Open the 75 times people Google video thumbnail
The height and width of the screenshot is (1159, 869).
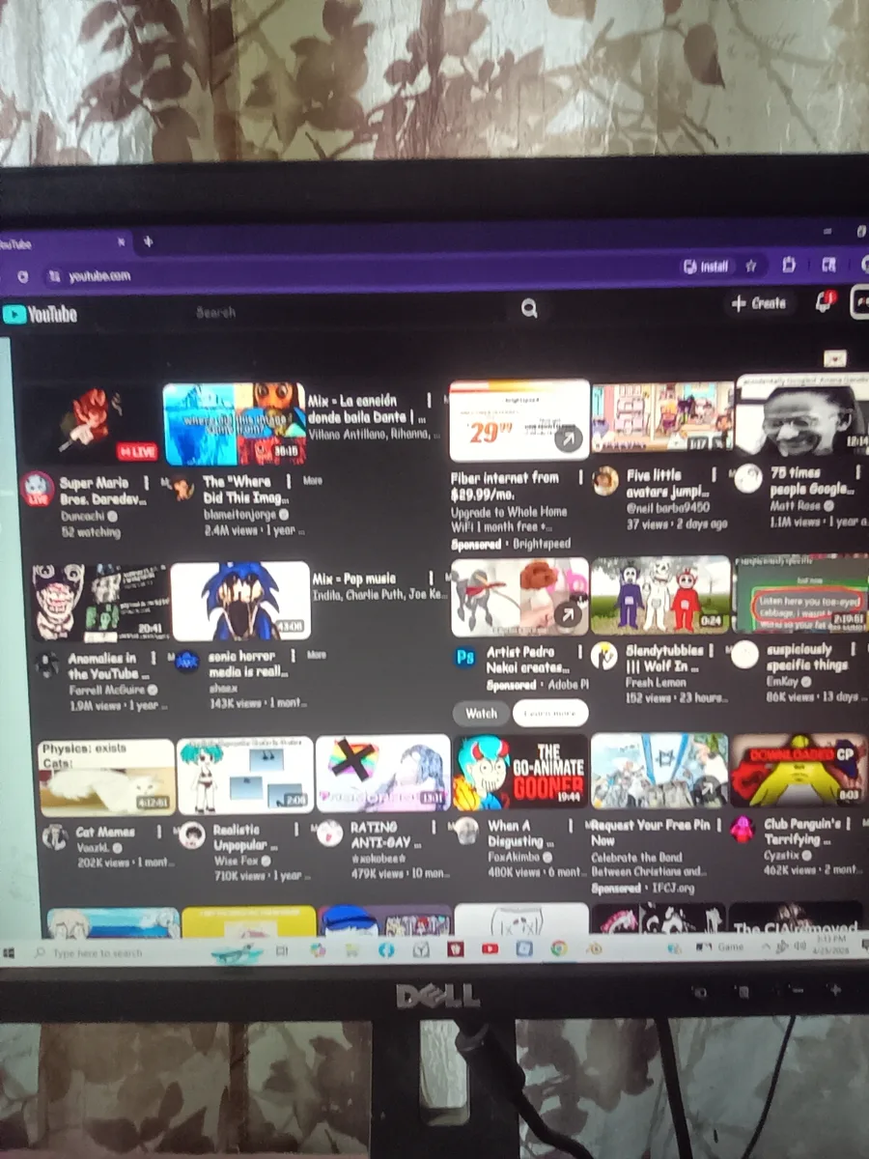tap(803, 415)
